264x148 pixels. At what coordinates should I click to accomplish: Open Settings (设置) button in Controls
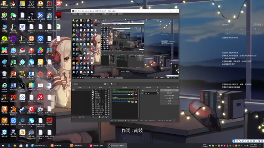point(169,101)
